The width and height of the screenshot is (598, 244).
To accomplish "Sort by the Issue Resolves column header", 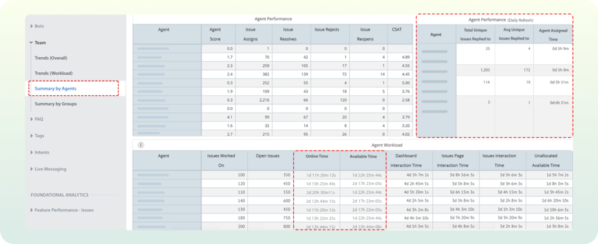I will coord(291,34).
